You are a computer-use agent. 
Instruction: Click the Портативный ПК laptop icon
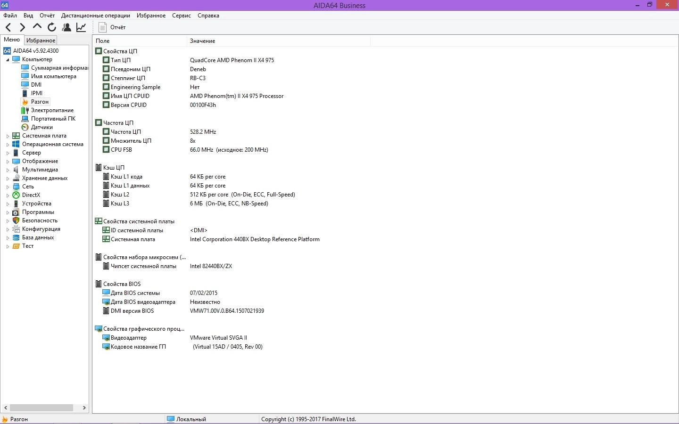click(25, 119)
